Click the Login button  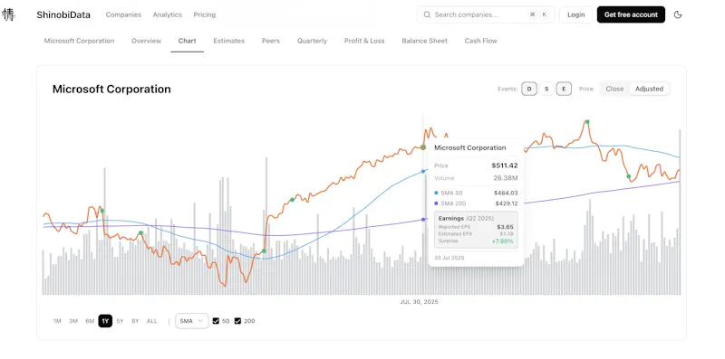tap(576, 14)
